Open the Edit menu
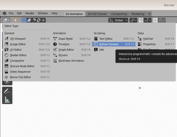 tap(19, 13)
